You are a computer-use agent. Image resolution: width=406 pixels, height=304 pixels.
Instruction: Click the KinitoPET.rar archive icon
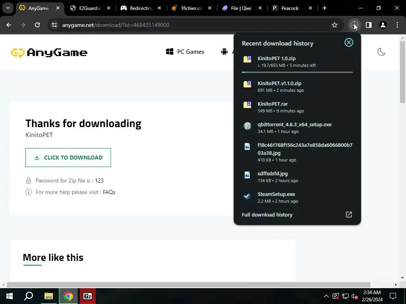tap(247, 104)
